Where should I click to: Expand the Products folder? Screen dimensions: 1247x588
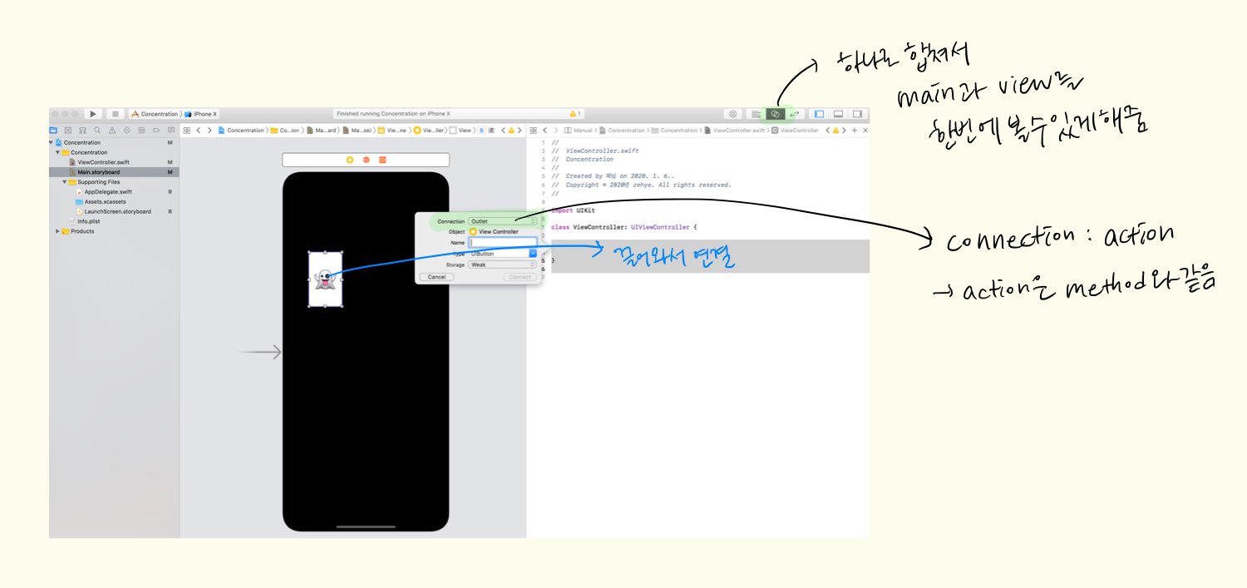pyautogui.click(x=58, y=231)
